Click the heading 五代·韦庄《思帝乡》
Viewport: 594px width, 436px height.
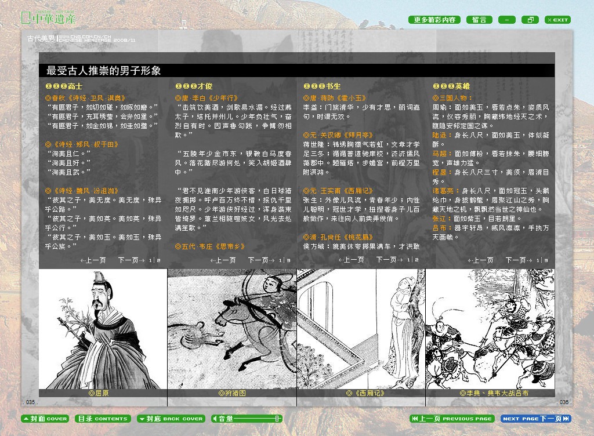point(210,246)
